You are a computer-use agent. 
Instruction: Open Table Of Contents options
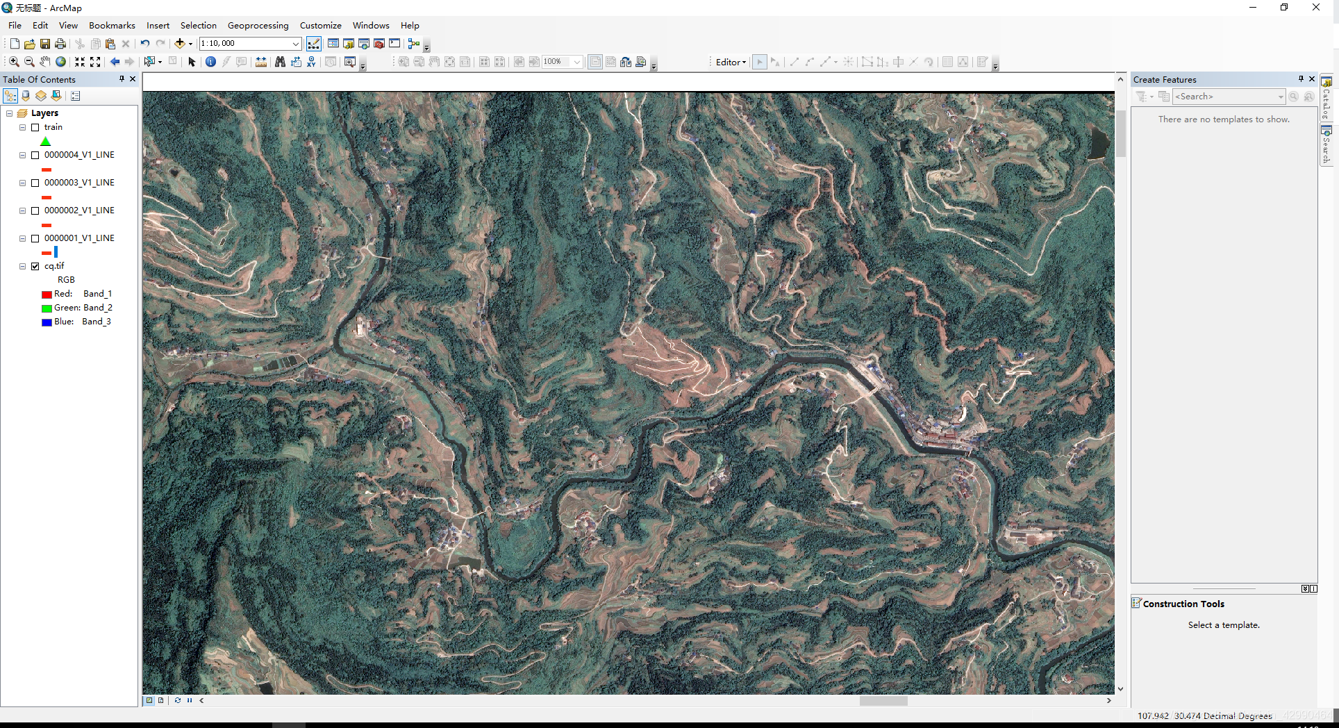76,96
